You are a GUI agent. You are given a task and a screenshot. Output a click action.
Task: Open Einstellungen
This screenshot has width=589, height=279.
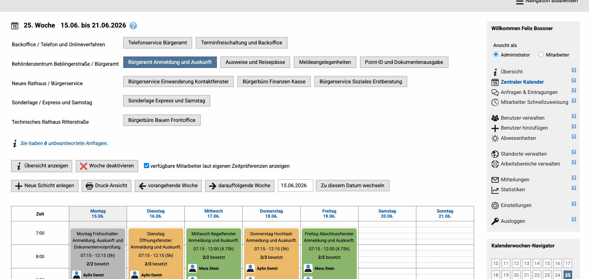(516, 205)
